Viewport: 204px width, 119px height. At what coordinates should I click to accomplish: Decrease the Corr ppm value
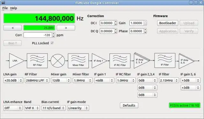pos(53,36)
